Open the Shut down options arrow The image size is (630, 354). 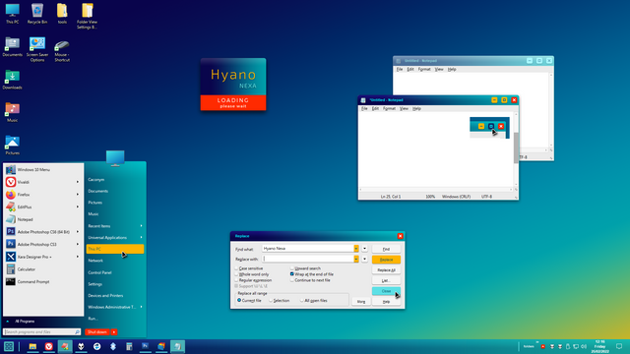pos(114,332)
